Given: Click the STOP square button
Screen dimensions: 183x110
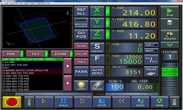Looking at the screenshot, I should tap(102, 102).
